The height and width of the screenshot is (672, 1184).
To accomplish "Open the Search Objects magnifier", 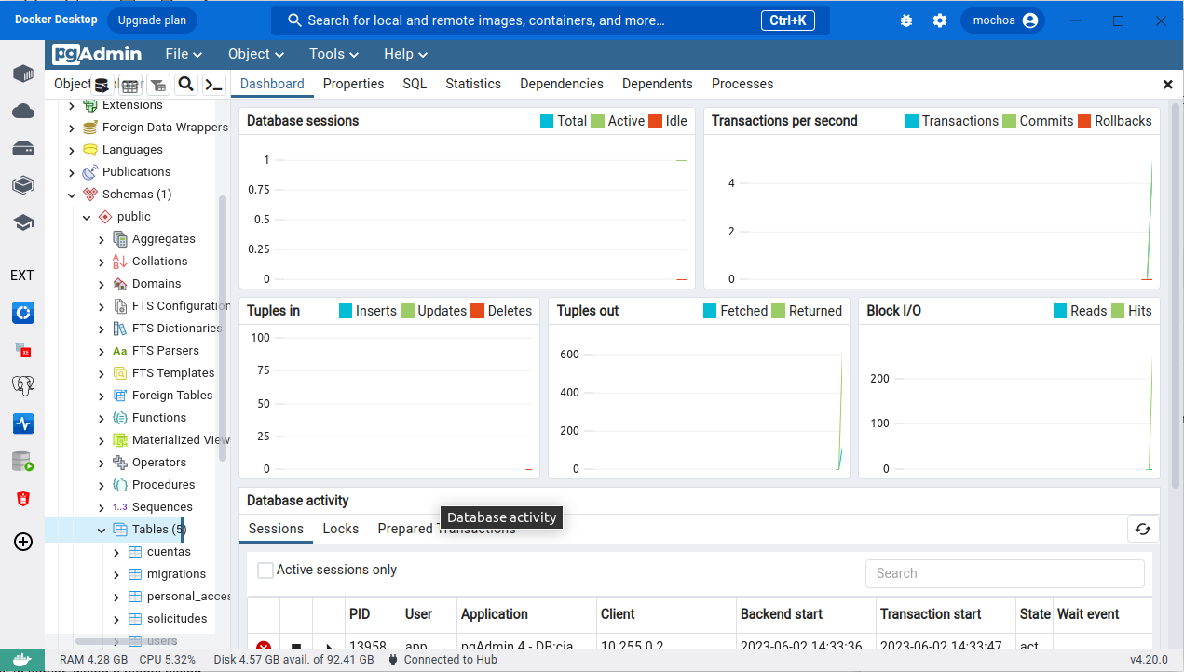I will click(x=186, y=85).
